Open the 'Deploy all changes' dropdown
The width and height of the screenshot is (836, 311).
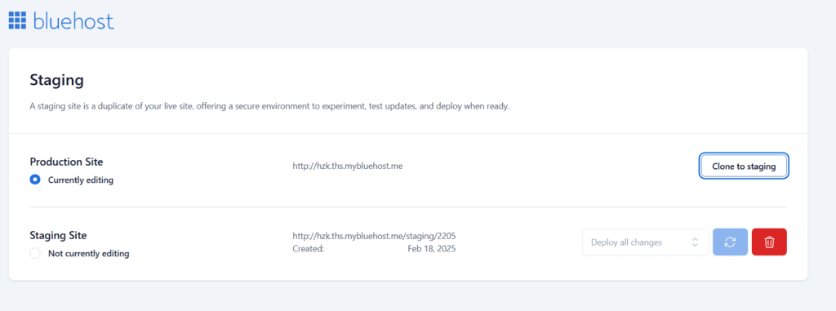coord(645,242)
